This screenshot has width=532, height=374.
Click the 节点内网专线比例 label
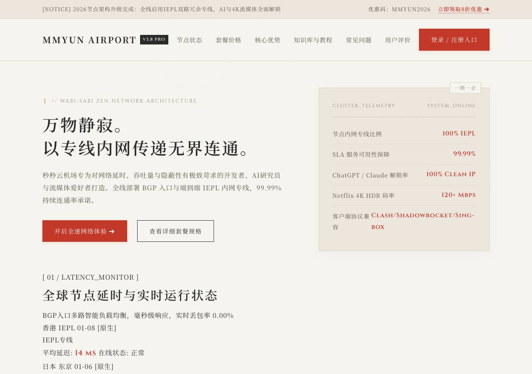(357, 134)
